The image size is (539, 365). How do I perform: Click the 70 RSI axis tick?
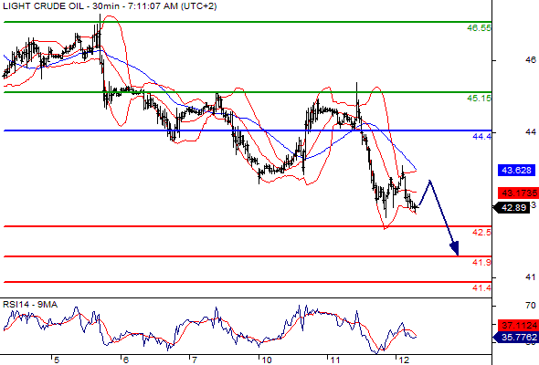tap(531, 306)
